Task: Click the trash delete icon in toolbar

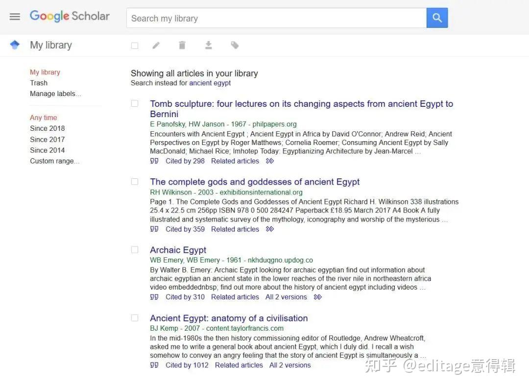Action: (x=182, y=46)
